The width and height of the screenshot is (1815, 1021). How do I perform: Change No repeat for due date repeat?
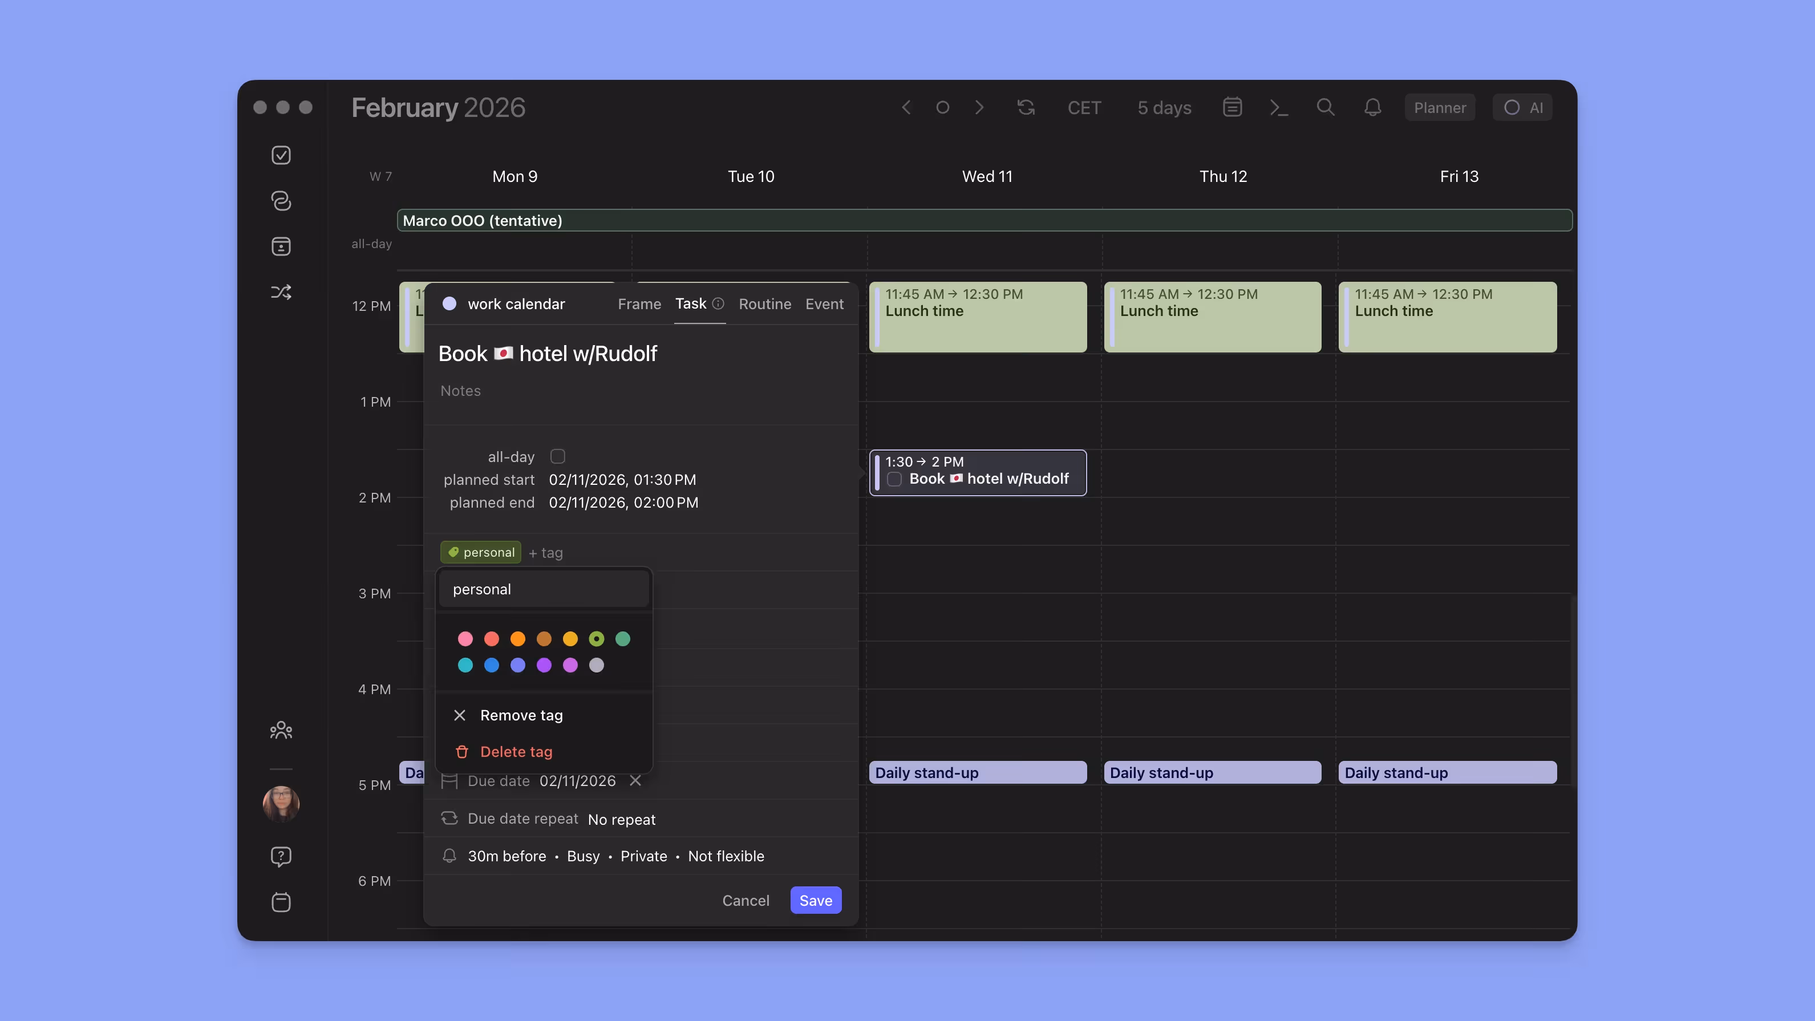pos(621,819)
